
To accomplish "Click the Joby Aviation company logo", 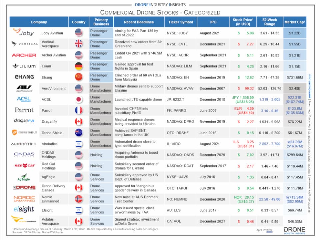I will coord(24,33).
